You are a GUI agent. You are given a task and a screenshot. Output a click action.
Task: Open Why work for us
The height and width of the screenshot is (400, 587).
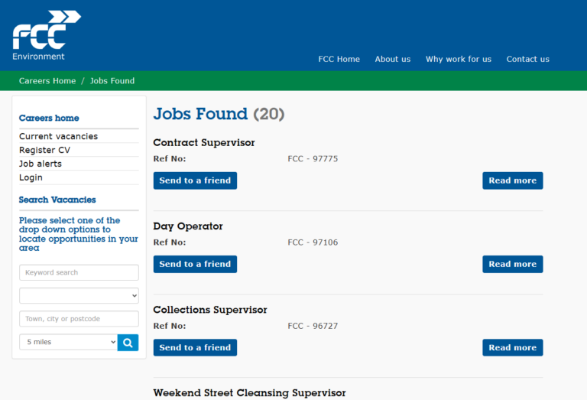point(458,59)
